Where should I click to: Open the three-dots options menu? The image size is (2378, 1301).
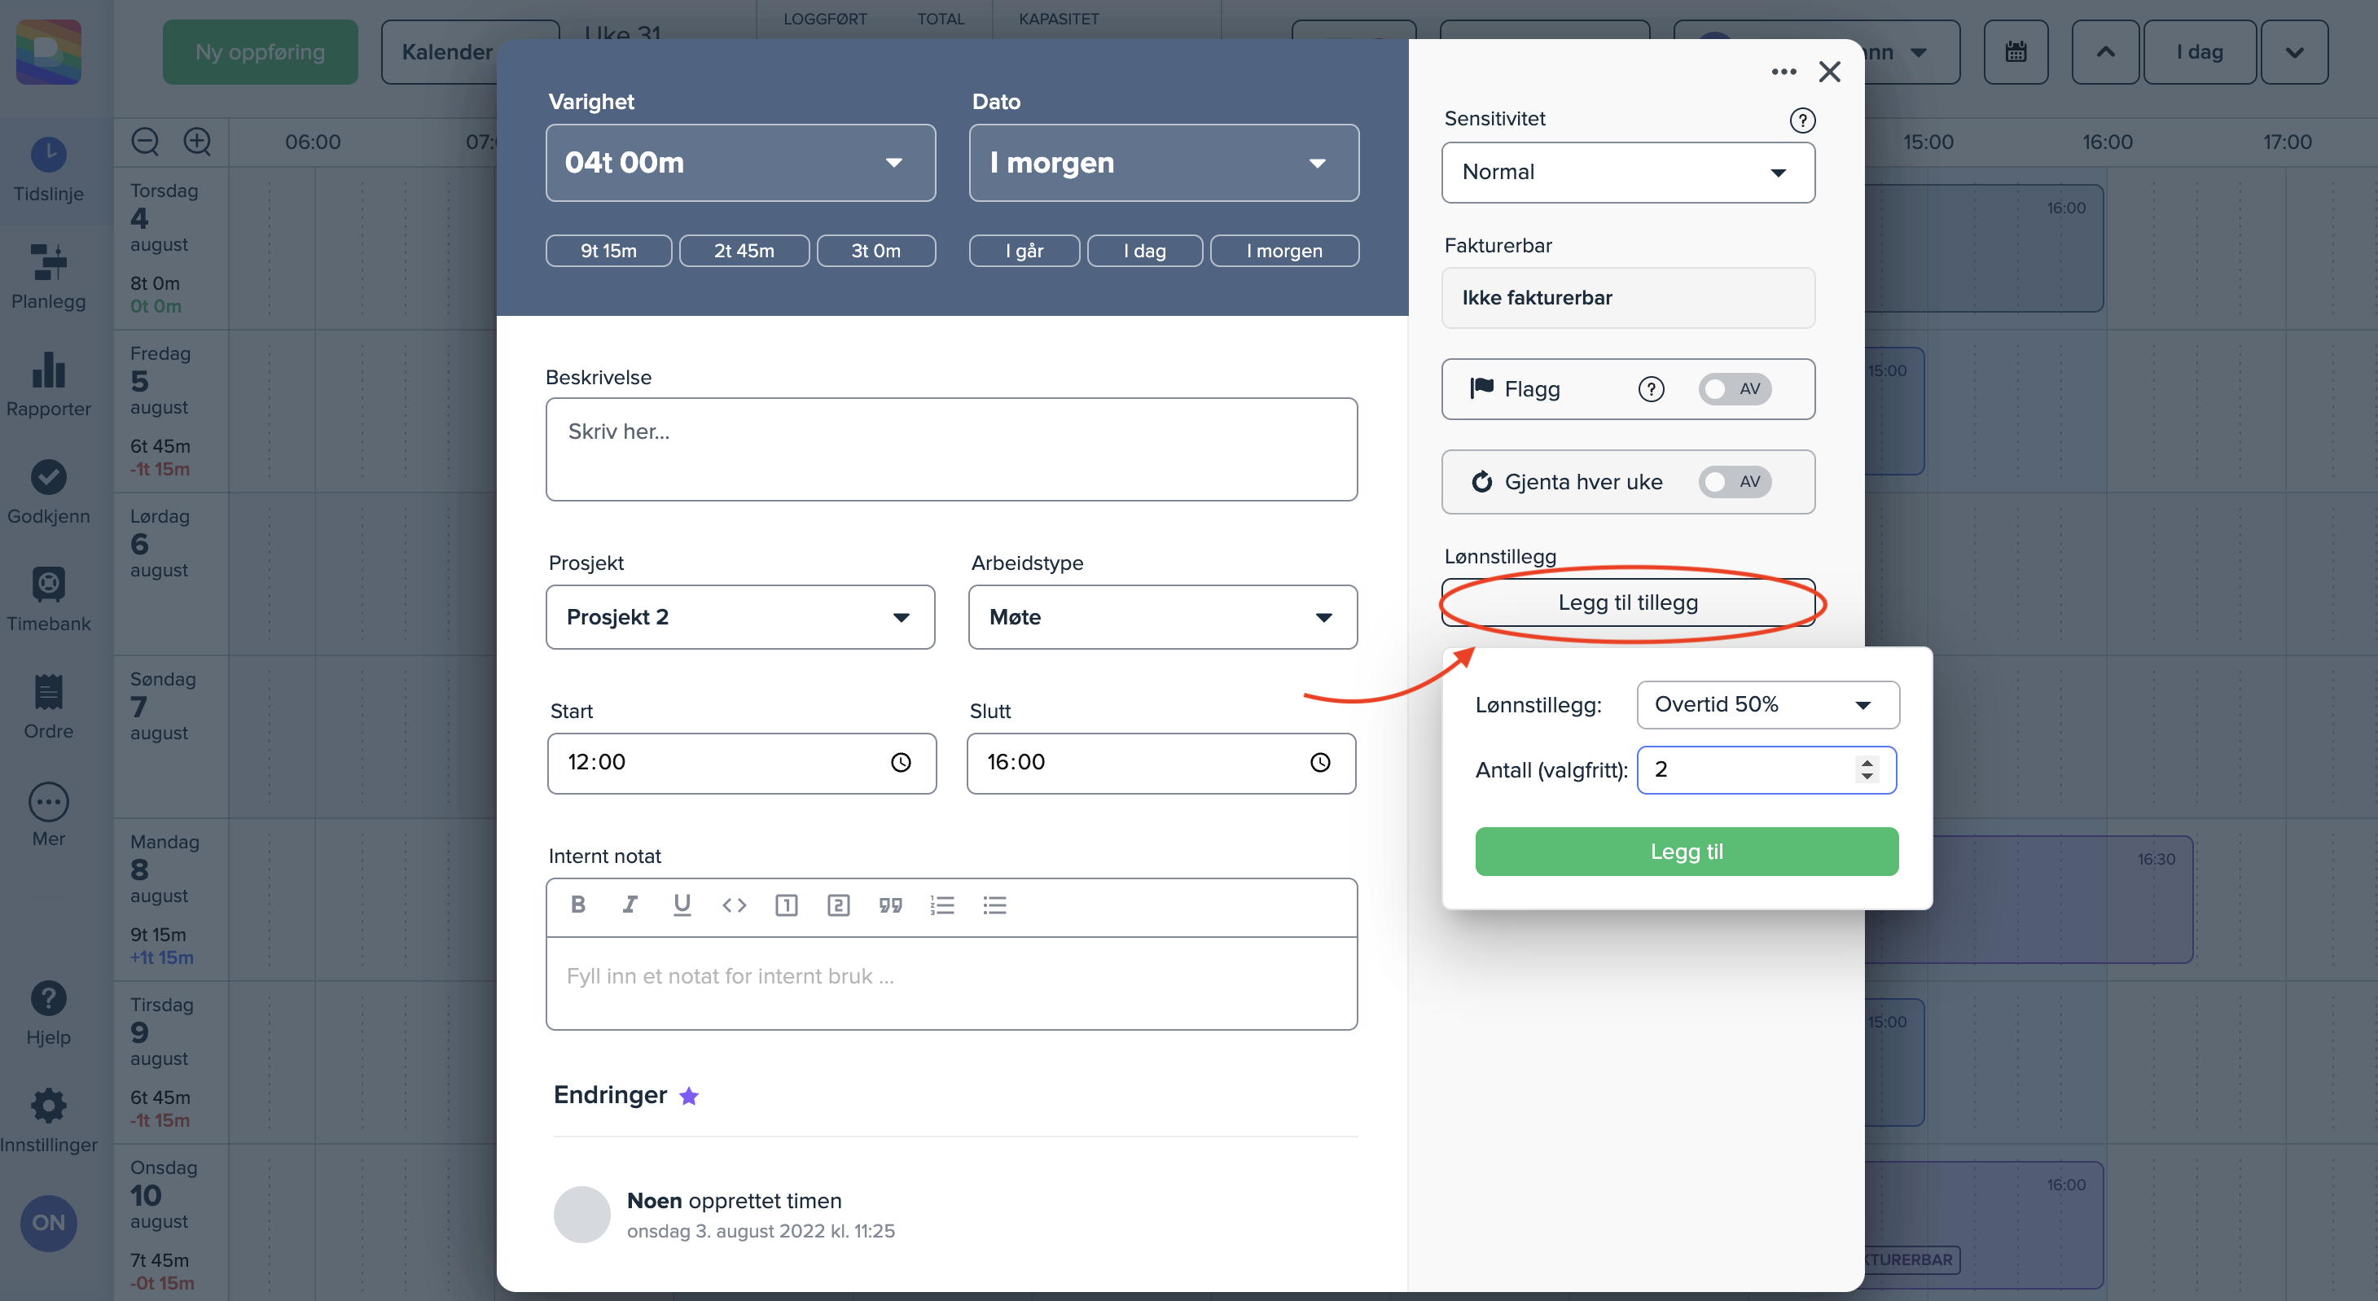pyautogui.click(x=1783, y=72)
